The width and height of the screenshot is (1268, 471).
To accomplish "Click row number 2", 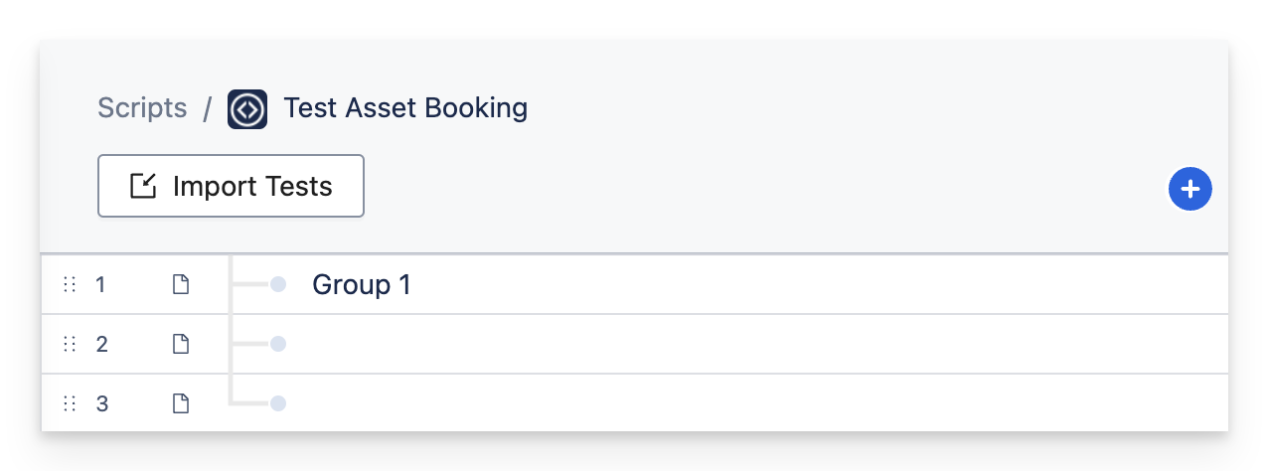I will [x=101, y=345].
